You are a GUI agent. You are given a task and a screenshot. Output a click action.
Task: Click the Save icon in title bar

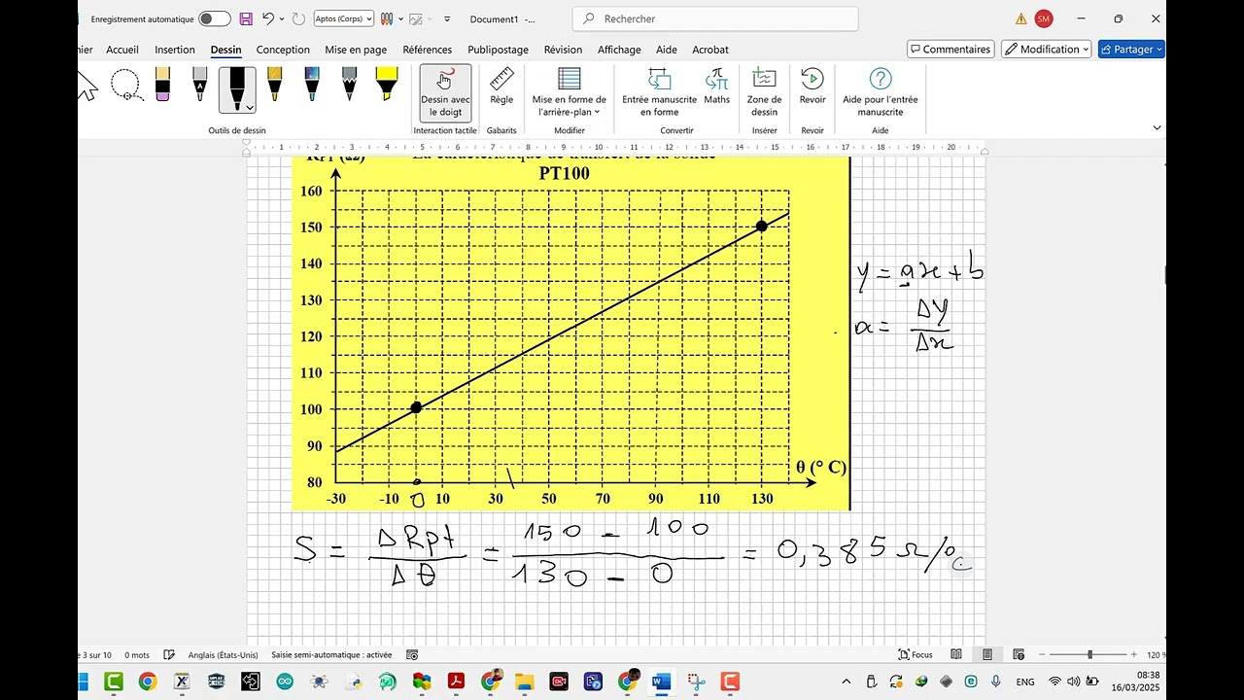point(246,18)
